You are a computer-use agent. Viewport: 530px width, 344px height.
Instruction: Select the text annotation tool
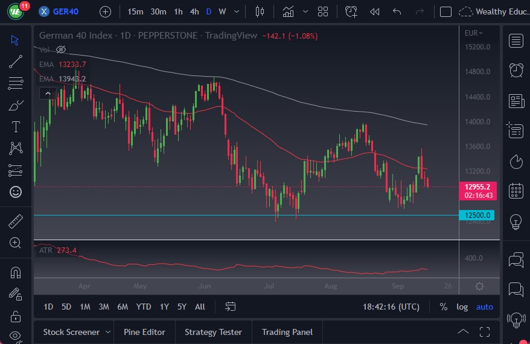[16, 127]
